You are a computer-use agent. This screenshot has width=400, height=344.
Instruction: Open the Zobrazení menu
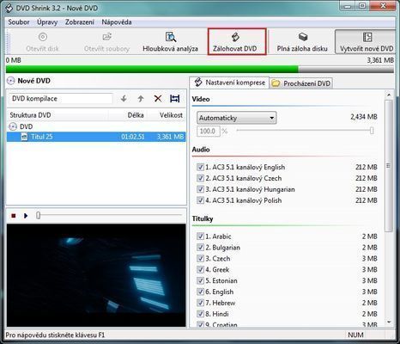pos(80,22)
